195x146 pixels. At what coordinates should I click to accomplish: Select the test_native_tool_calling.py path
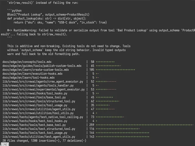[x=43, y=117]
